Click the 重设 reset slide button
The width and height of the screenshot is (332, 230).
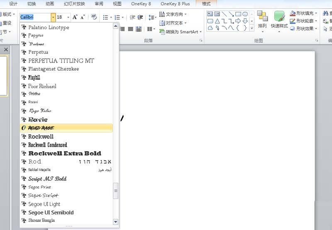[x=6, y=23]
